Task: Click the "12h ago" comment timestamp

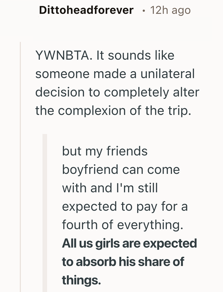Action: [170, 10]
